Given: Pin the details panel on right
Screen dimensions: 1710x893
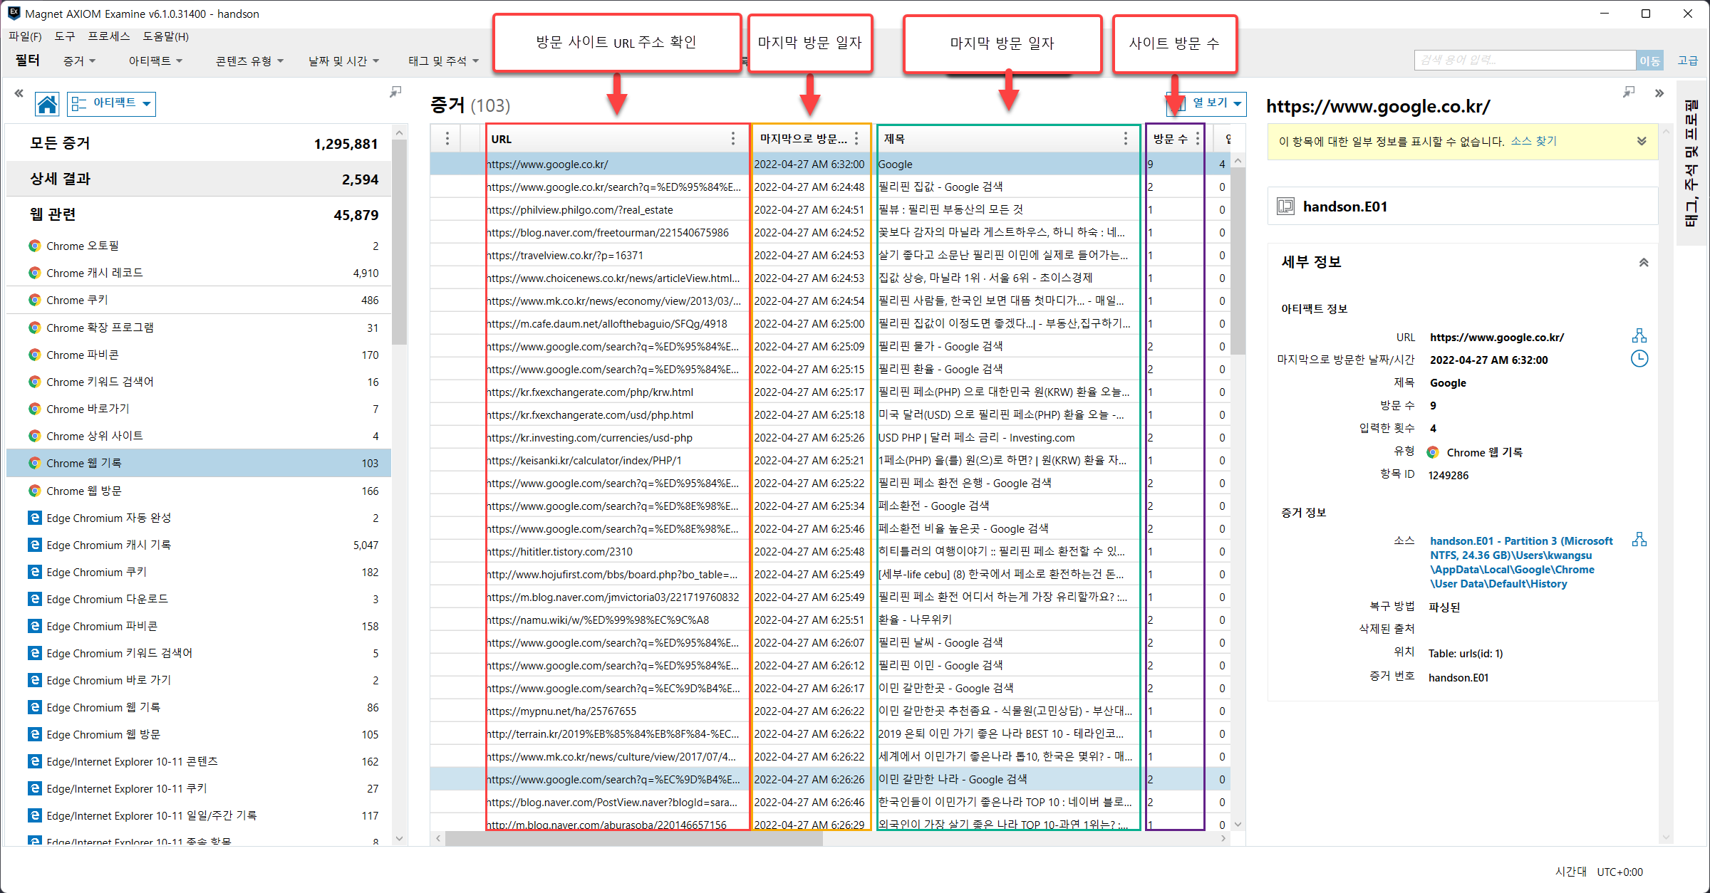Looking at the screenshot, I should tap(1628, 92).
